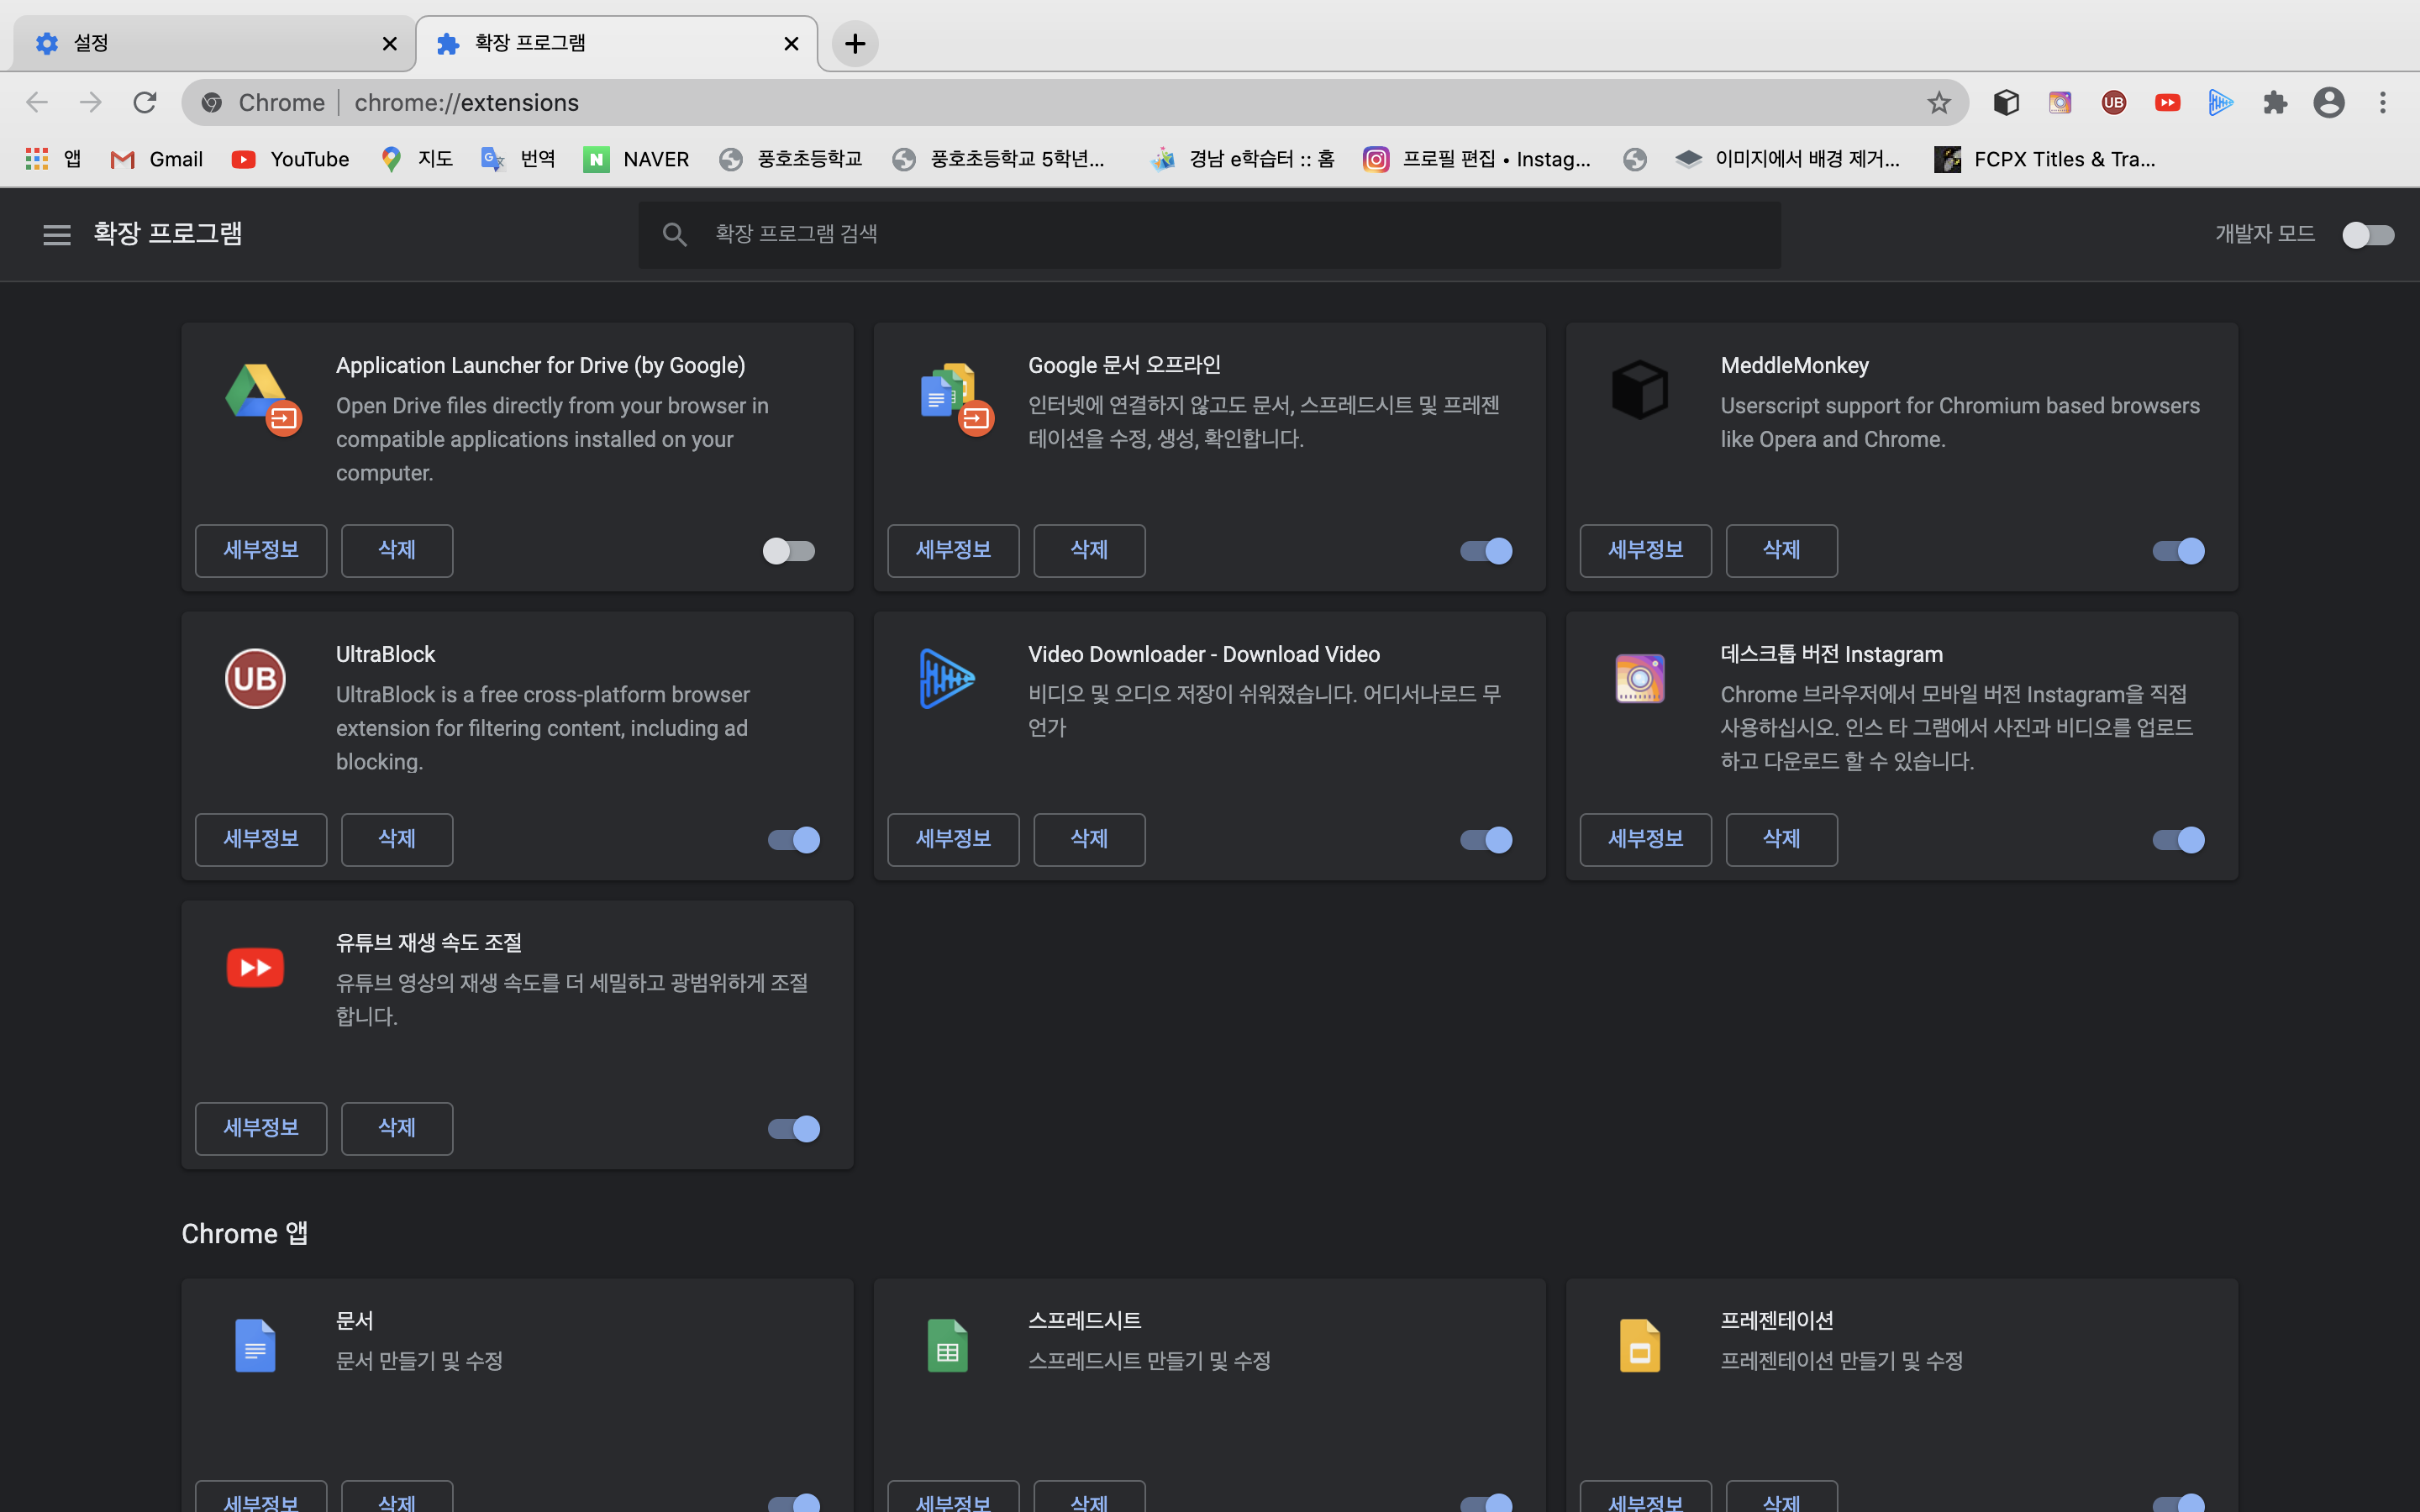Remove (삭제) Video Downloader extension
Image resolution: width=2420 pixels, height=1512 pixels.
pyautogui.click(x=1089, y=840)
